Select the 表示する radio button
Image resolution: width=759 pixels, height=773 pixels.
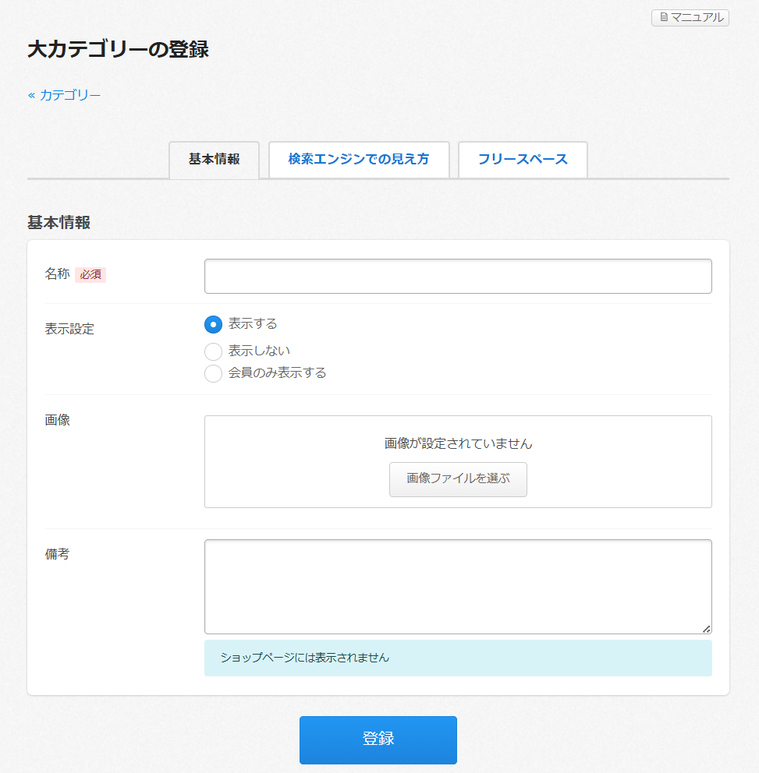coord(213,324)
